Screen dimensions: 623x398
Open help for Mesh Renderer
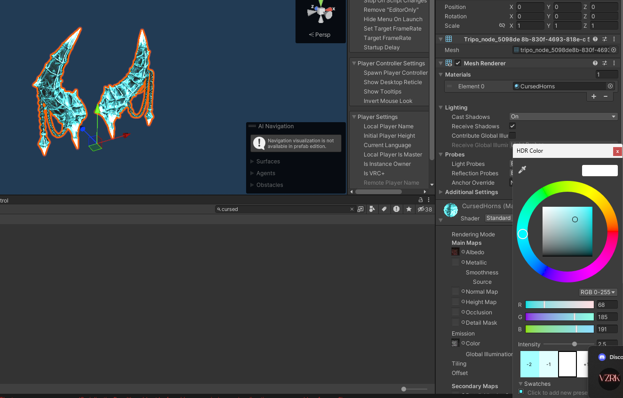595,63
